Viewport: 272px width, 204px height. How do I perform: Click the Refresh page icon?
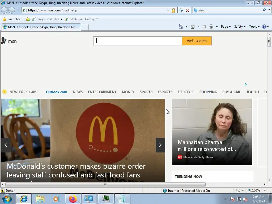pyautogui.click(x=181, y=10)
